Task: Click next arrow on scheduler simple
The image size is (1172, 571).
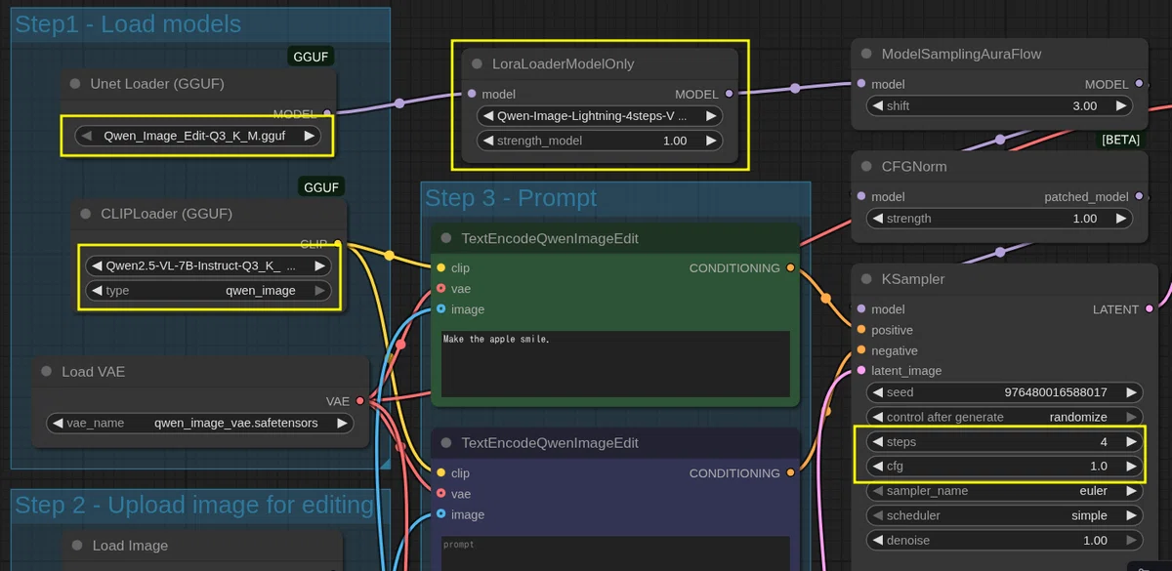Action: coord(1131,515)
